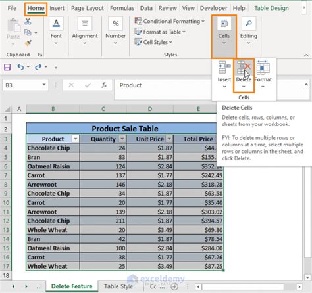312x293 pixels.
Task: Expand the Name Box dropdown arrow
Action: (44, 85)
